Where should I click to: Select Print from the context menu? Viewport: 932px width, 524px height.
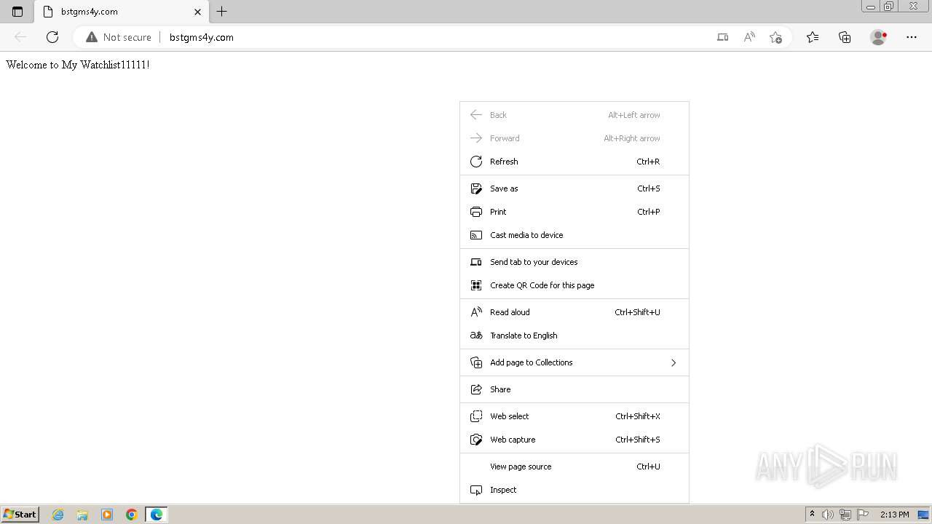pos(574,212)
